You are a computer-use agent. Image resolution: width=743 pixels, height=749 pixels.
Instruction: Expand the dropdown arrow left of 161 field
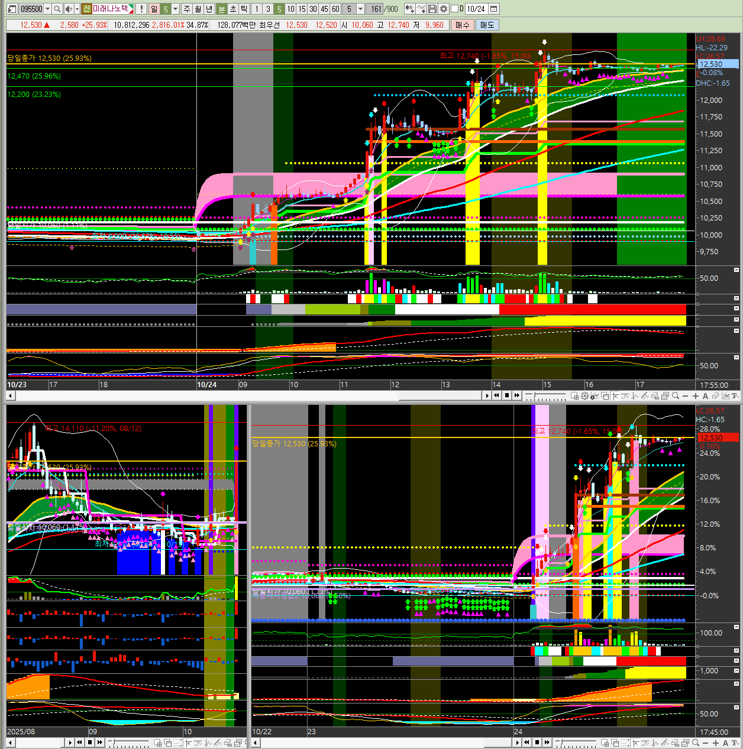coord(360,9)
